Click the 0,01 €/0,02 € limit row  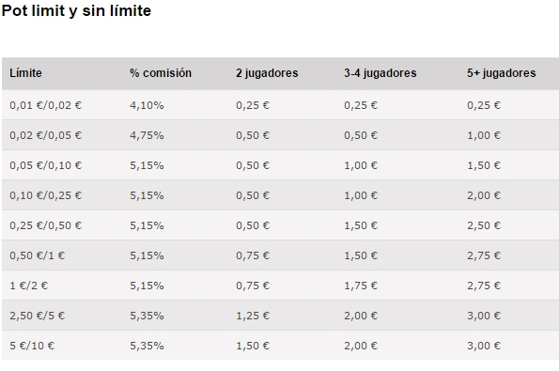click(280, 105)
